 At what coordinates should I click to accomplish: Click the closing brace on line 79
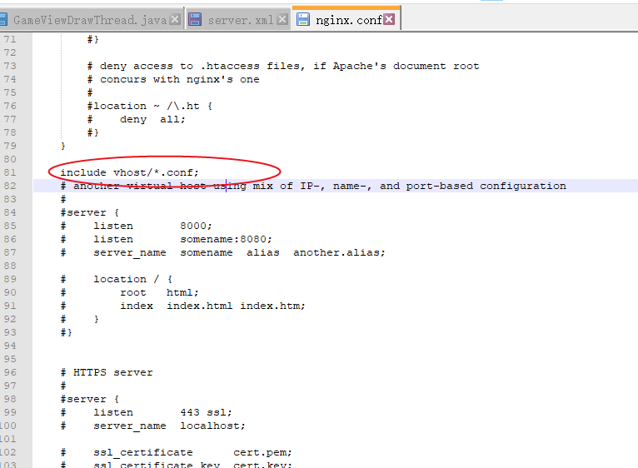click(63, 146)
